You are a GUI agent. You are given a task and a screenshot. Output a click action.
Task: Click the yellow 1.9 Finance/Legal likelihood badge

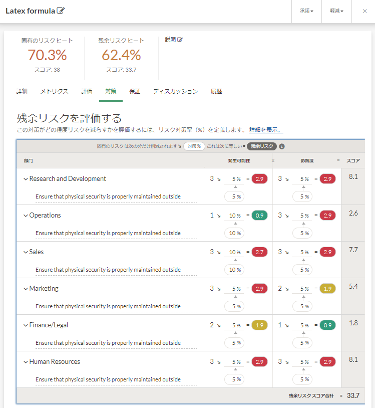click(259, 325)
